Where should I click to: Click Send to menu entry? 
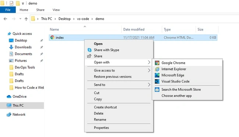[119, 84]
